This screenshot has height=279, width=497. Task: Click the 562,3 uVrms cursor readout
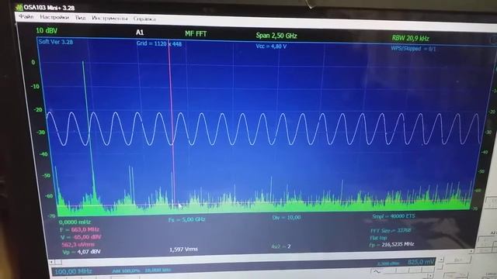point(78,244)
